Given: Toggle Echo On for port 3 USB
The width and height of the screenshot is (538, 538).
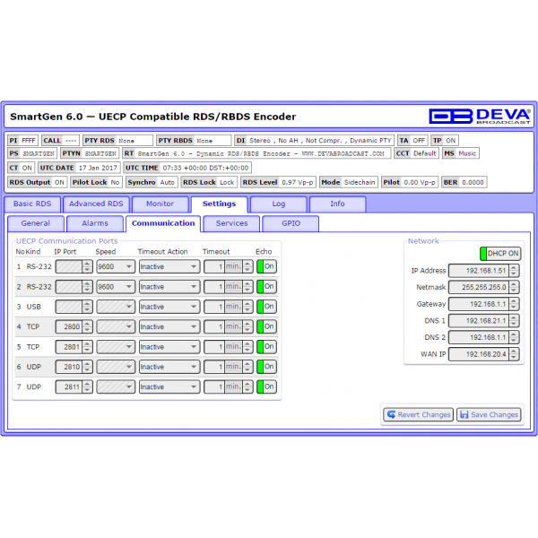Looking at the screenshot, I should [266, 306].
